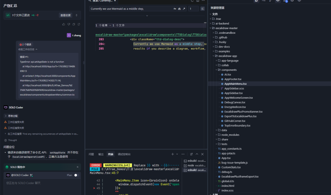Switch to the 问题 panel tab
Image resolution: width=331 pixels, height=195 pixels.
click(91, 154)
